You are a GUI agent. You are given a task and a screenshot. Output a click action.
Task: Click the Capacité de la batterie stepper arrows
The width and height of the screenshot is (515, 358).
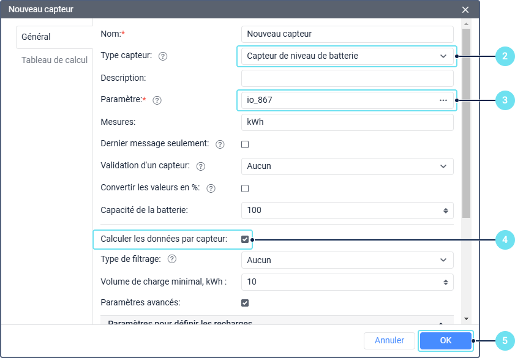click(x=446, y=211)
